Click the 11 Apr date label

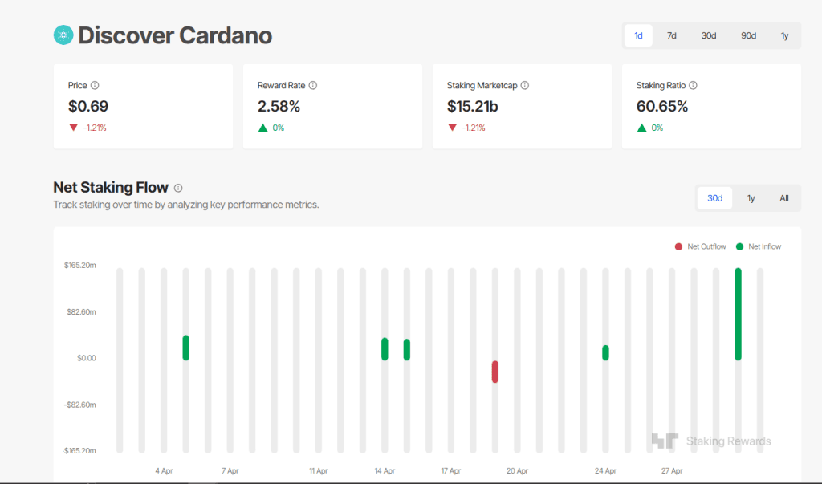coord(318,471)
